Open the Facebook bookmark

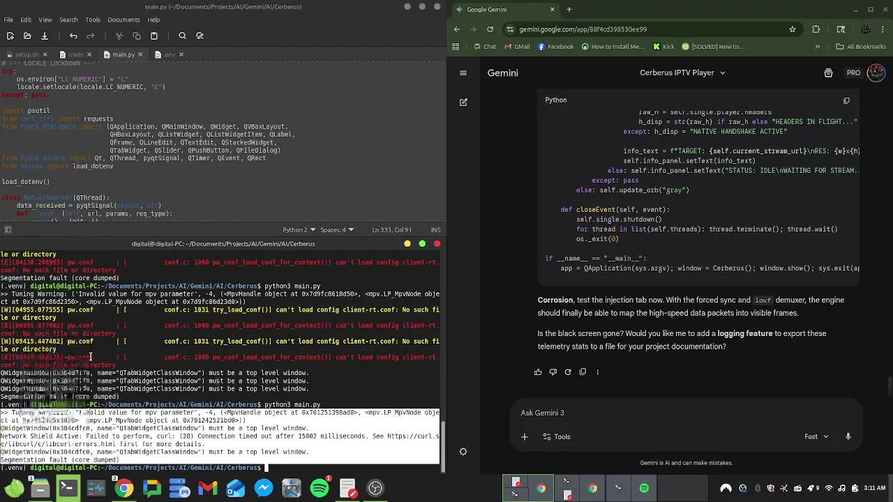555,47
